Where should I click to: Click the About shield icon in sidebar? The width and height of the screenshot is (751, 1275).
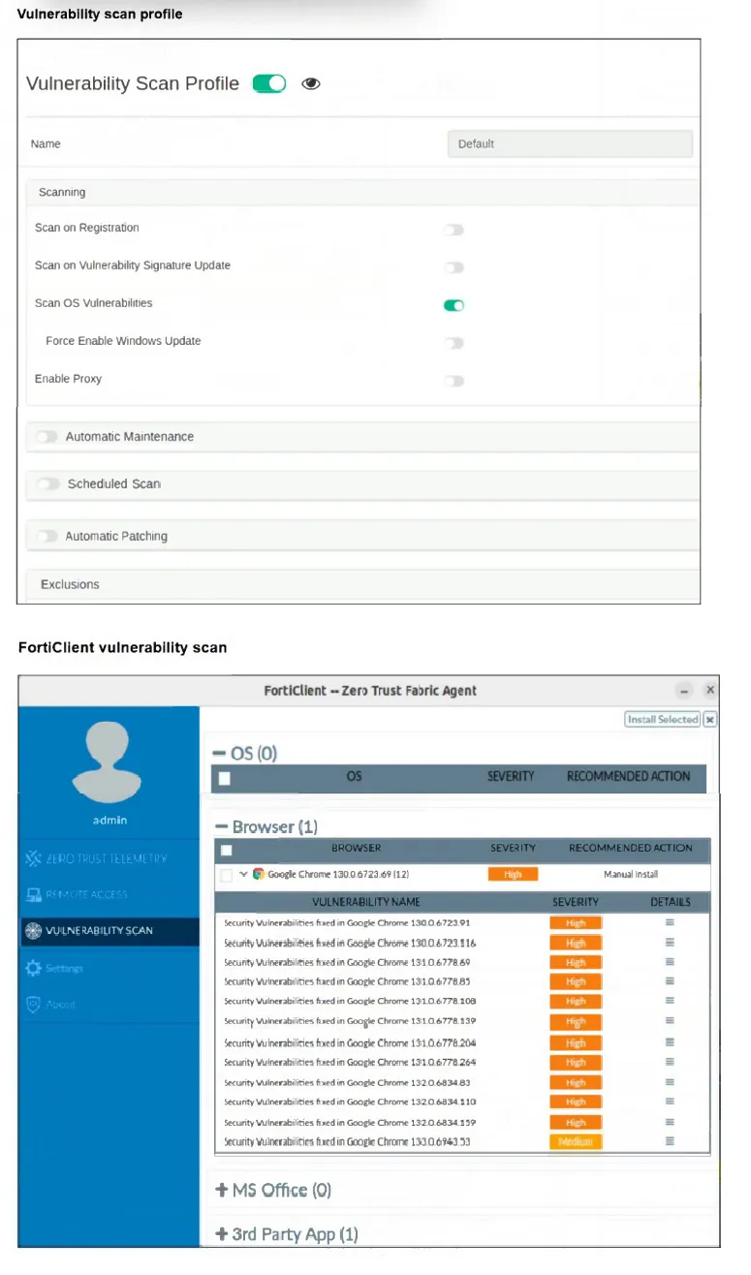[33, 1005]
